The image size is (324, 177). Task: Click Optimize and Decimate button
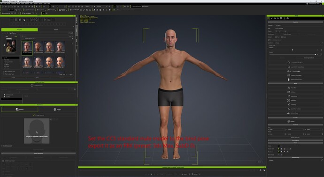[295, 80]
